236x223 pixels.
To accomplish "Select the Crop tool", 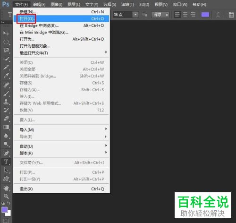I will coord(6,67).
